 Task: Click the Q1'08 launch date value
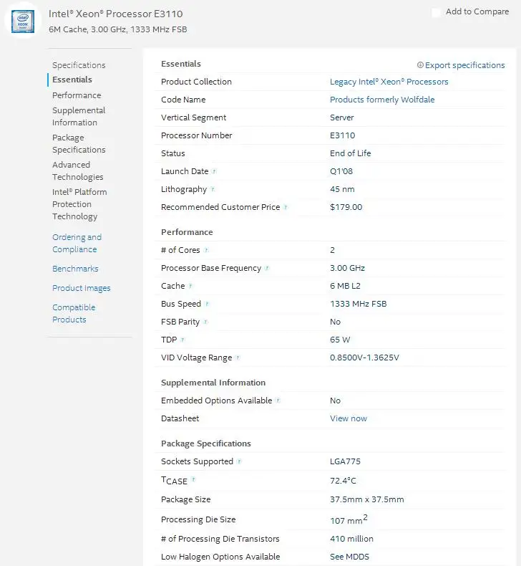(x=341, y=171)
